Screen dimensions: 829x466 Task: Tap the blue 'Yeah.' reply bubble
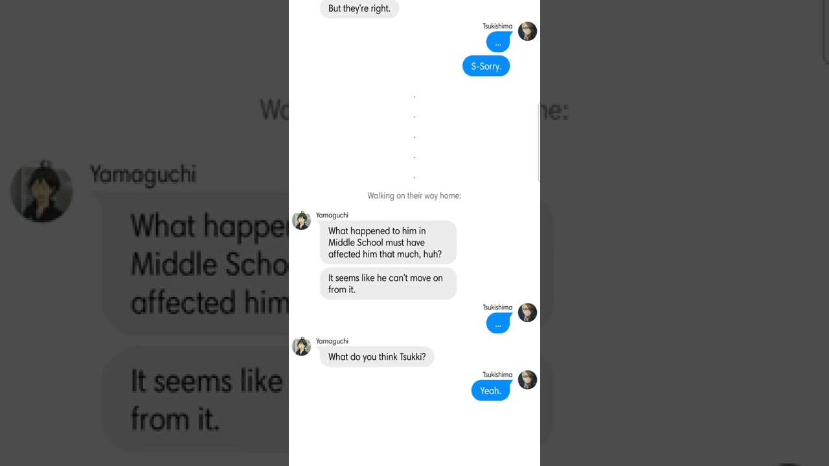click(490, 390)
